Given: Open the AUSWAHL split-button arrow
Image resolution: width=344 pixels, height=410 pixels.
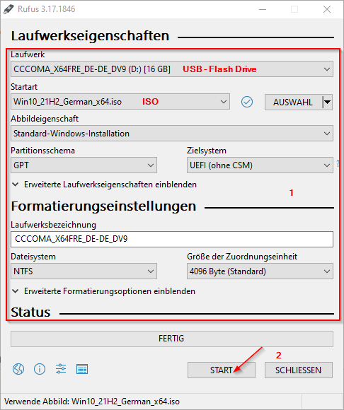Looking at the screenshot, I should pyautogui.click(x=327, y=102).
